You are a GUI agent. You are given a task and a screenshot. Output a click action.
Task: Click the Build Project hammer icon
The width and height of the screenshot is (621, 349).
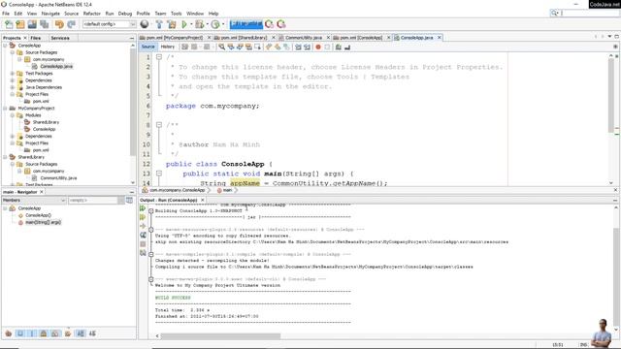159,24
